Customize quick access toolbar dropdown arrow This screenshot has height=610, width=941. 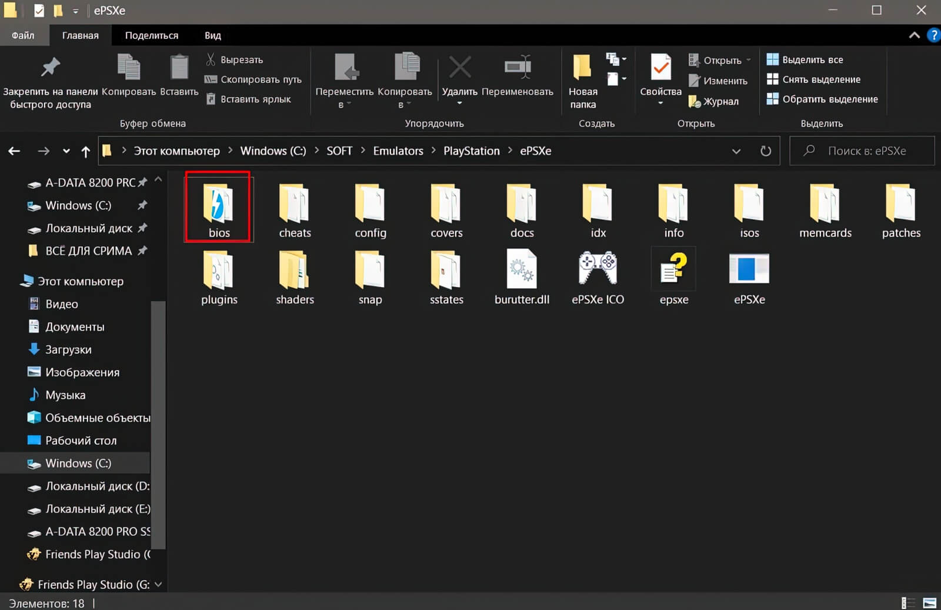(75, 11)
